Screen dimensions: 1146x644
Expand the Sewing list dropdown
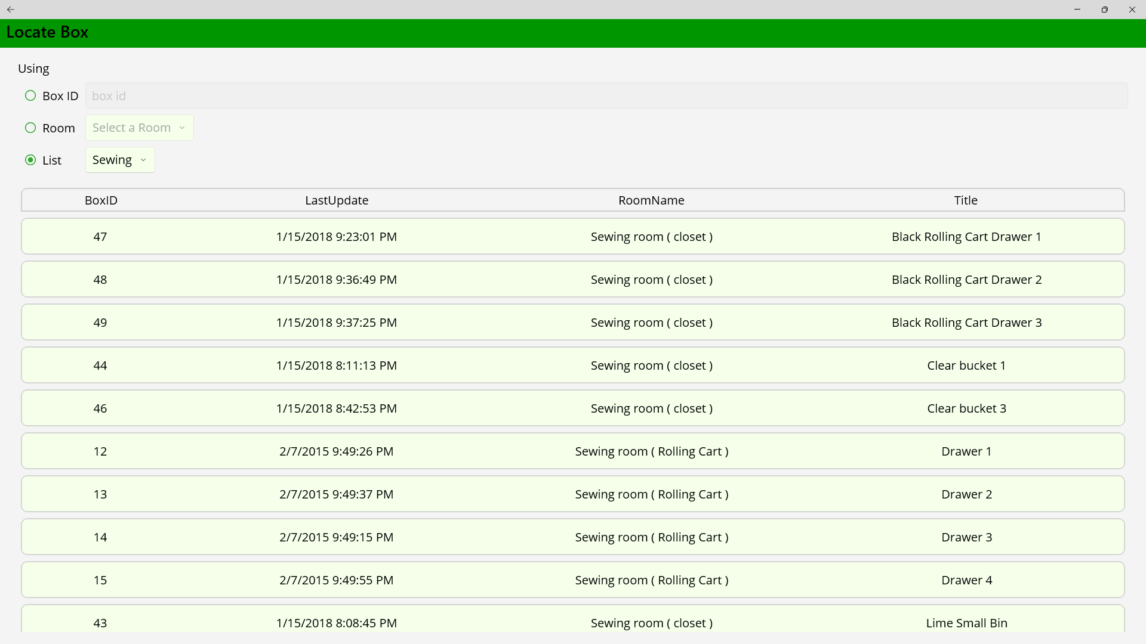[x=120, y=160]
